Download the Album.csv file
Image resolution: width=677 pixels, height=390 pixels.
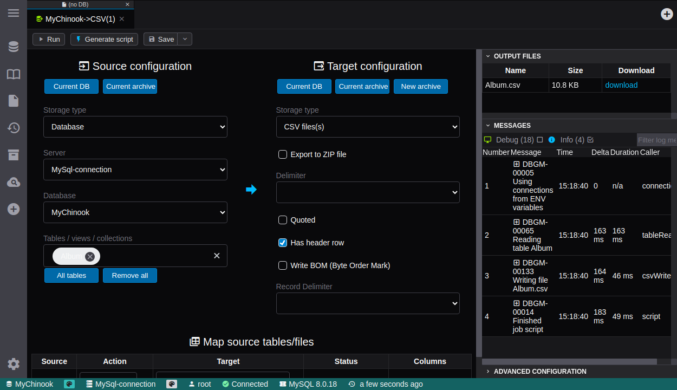621,85
